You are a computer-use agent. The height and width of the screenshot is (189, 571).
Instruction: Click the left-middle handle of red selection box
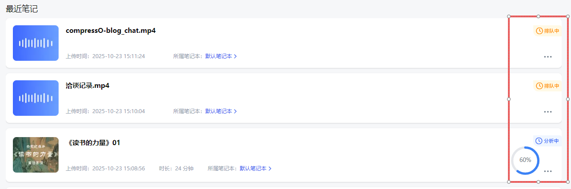click(509, 99)
